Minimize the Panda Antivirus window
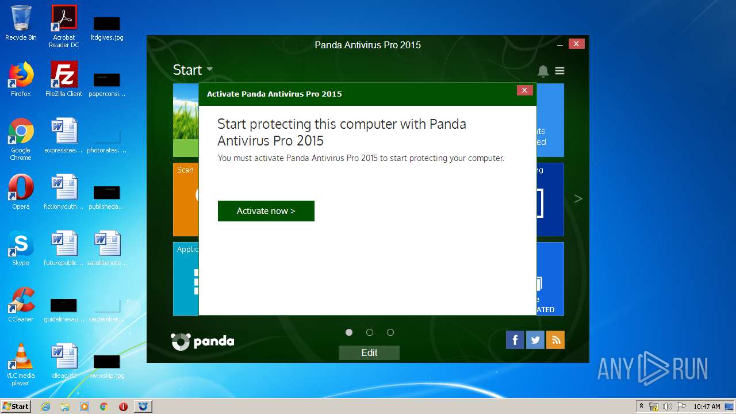The image size is (736, 414). [561, 44]
